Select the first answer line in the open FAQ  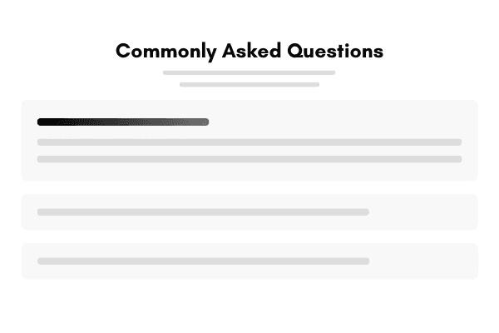(x=249, y=142)
